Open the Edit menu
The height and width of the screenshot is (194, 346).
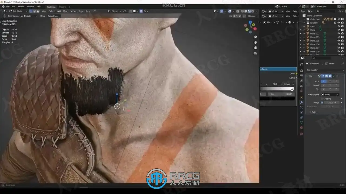pyautogui.click(x=14, y=6)
